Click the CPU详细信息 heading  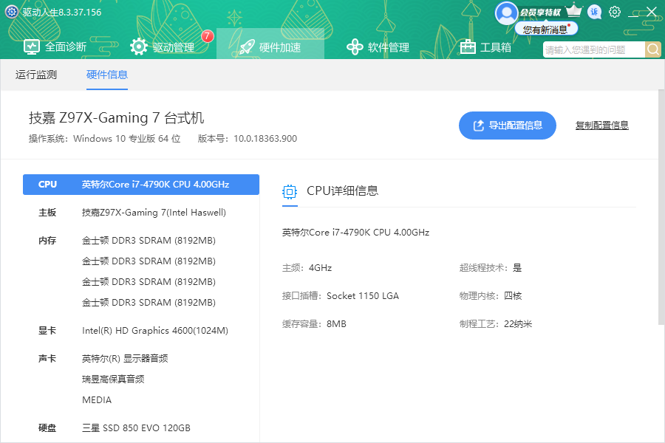click(342, 190)
